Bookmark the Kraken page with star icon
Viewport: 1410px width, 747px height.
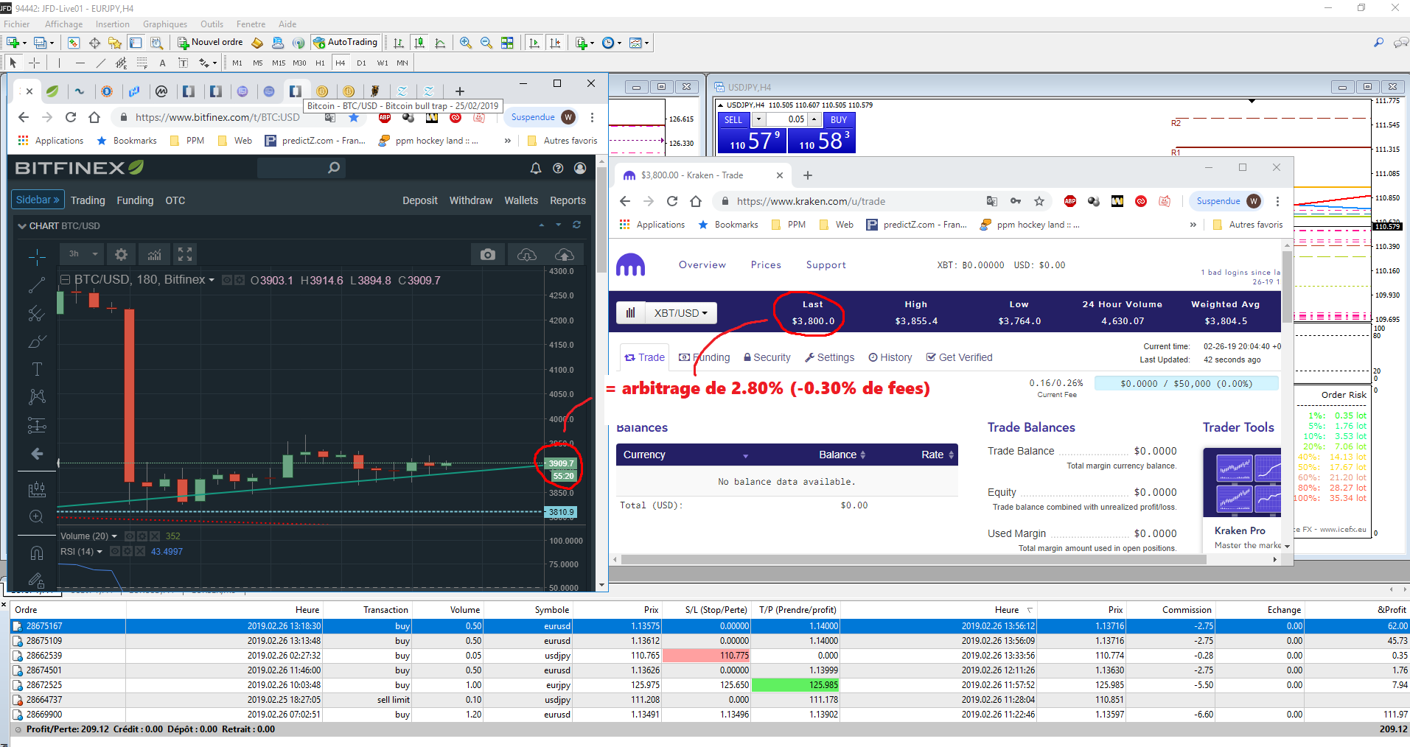(1039, 201)
